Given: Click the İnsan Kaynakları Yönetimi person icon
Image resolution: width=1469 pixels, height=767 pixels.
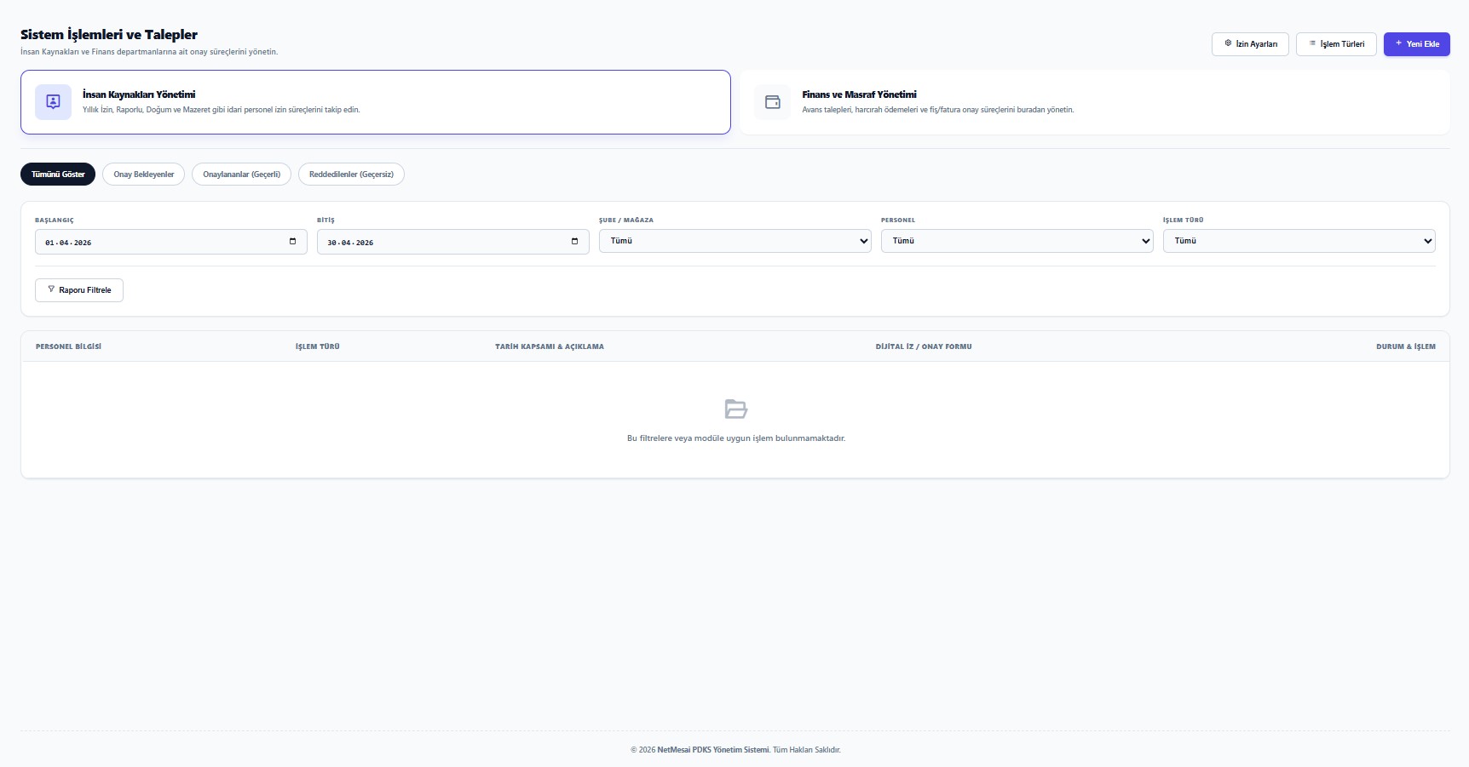Looking at the screenshot, I should tap(53, 102).
